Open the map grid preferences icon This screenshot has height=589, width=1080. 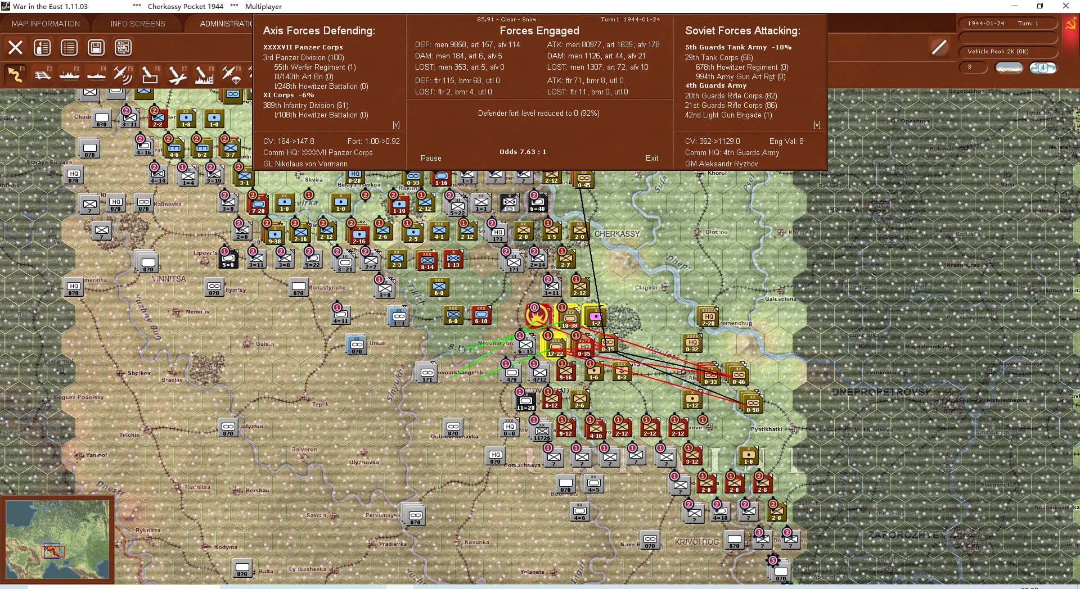[x=123, y=47]
